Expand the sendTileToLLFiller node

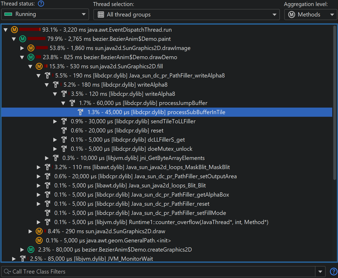pos(55,121)
